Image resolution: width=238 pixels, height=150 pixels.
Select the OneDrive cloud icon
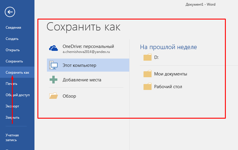click(53, 49)
